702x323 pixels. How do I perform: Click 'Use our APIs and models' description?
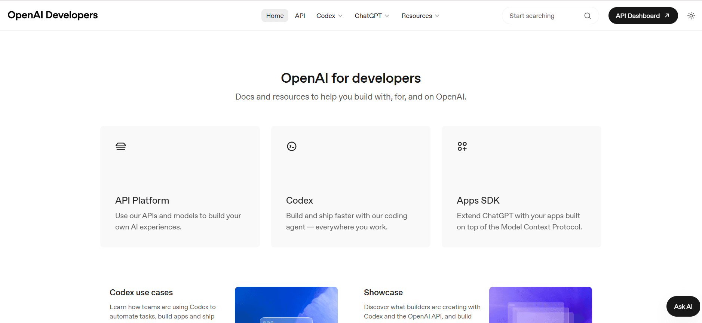coord(178,221)
